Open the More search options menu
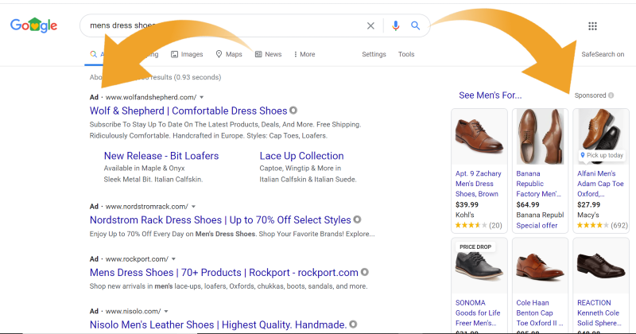 point(304,54)
